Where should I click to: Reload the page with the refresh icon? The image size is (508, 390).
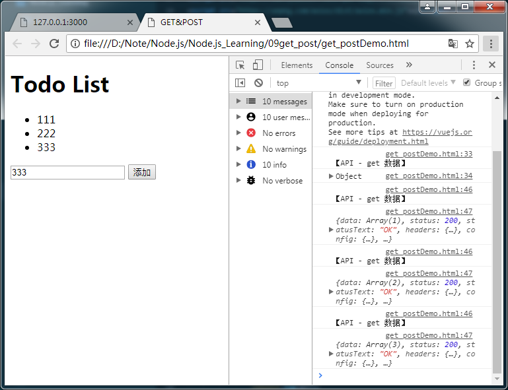54,44
